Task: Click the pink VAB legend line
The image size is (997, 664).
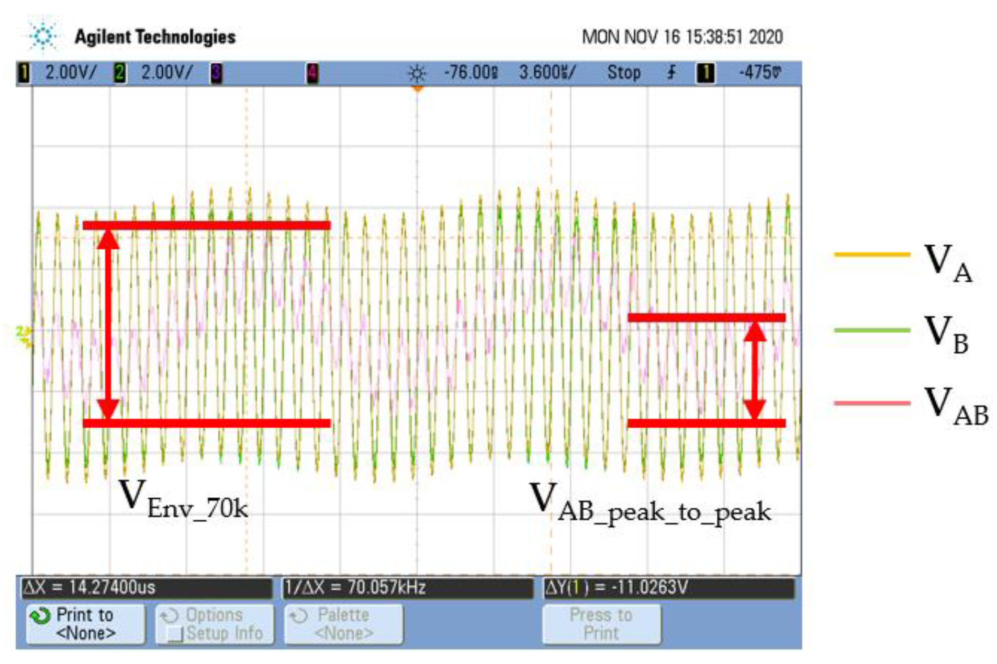Action: pyautogui.click(x=872, y=403)
